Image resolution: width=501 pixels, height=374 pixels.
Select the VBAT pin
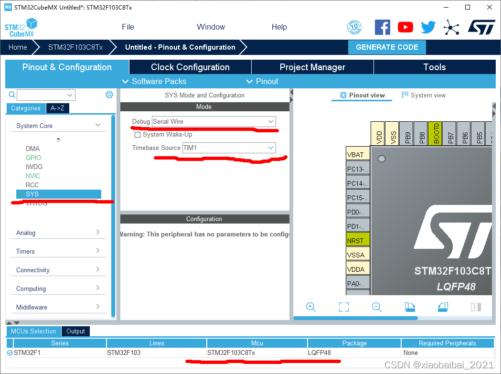pyautogui.click(x=358, y=154)
